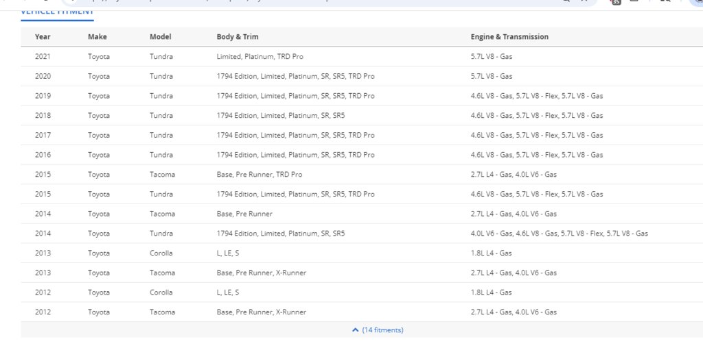The height and width of the screenshot is (348, 703).
Task: Click Corolla model in the 2012 row
Action: pos(161,293)
